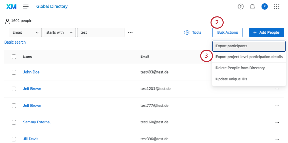Select the Sammy External row checkbox
The image size is (288, 143).
[14, 122]
